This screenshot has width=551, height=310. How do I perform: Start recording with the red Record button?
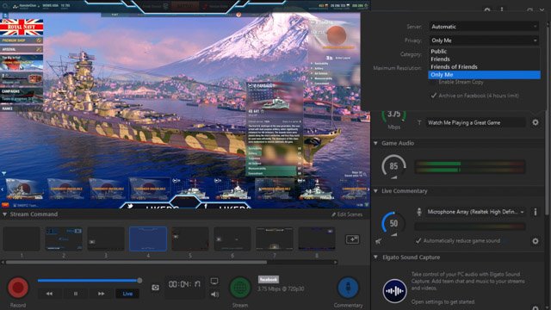[18, 287]
